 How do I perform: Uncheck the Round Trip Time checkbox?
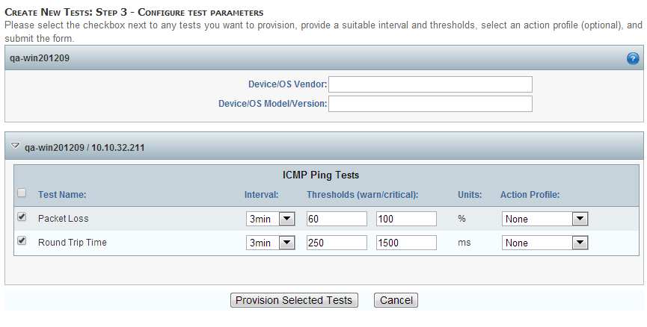click(x=22, y=241)
